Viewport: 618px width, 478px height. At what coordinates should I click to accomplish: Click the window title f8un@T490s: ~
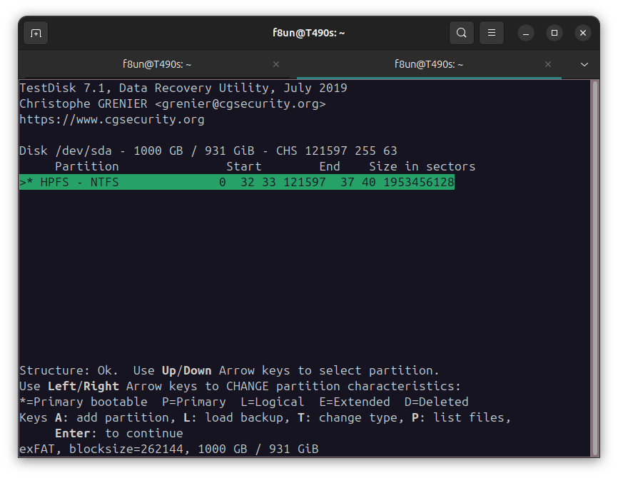tap(308, 33)
